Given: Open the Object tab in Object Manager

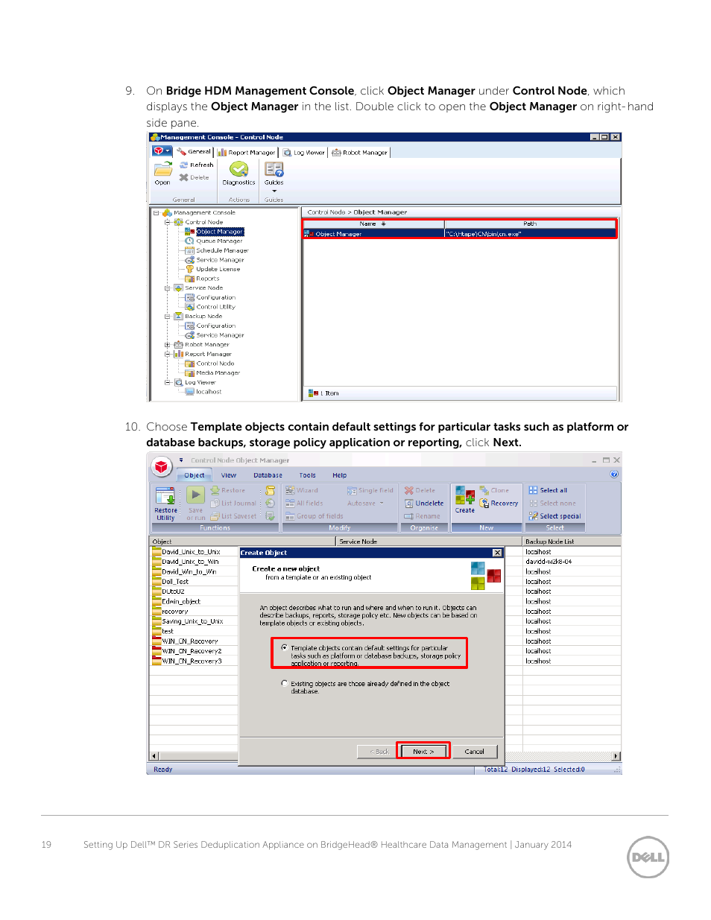Looking at the screenshot, I should point(195,475).
